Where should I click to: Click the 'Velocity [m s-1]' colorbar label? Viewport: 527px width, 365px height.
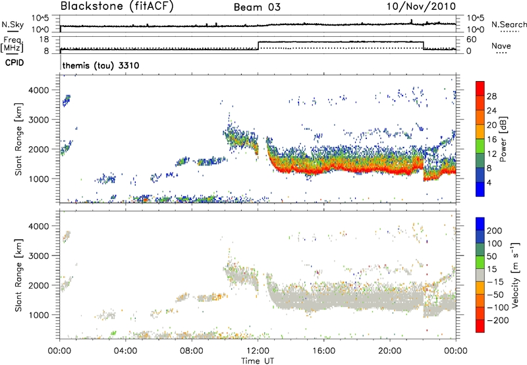[x=515, y=275]
